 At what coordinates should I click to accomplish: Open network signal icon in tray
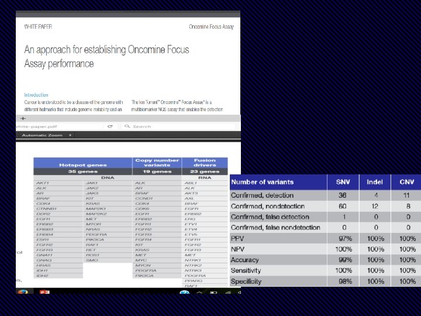click(228, 292)
